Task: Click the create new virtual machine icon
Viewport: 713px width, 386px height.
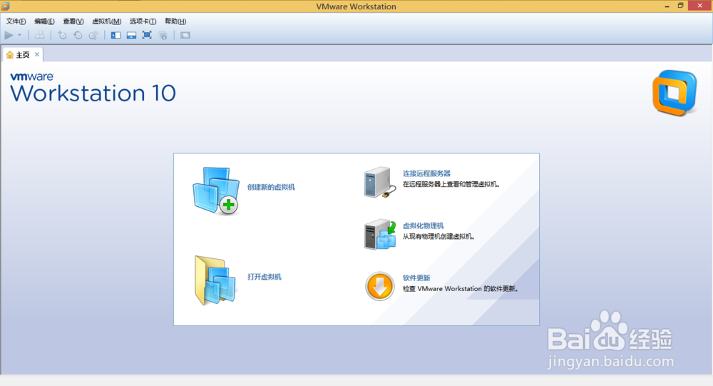Action: point(216,191)
